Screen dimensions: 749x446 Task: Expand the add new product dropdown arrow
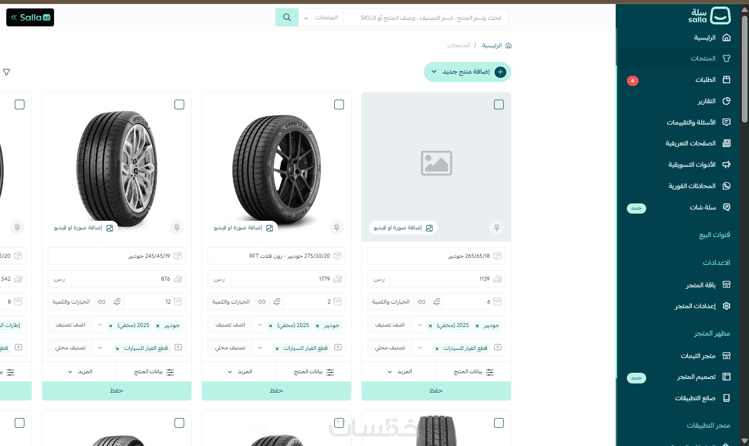(x=434, y=72)
